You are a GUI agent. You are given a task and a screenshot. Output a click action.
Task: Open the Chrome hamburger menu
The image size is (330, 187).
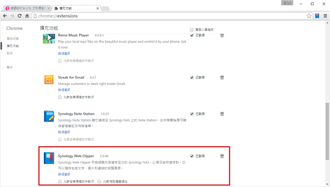click(325, 16)
